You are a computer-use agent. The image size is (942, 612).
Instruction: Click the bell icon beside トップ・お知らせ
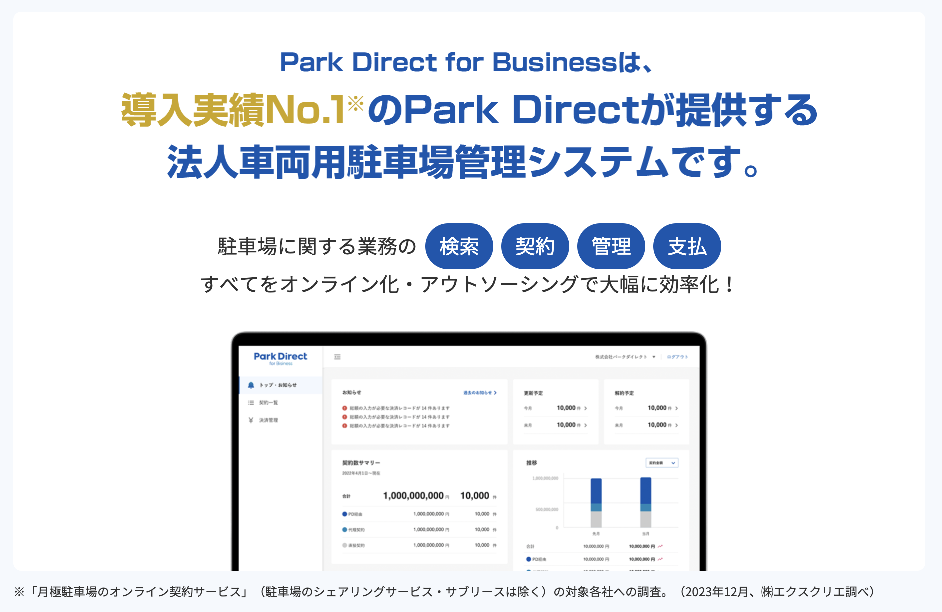[251, 385]
